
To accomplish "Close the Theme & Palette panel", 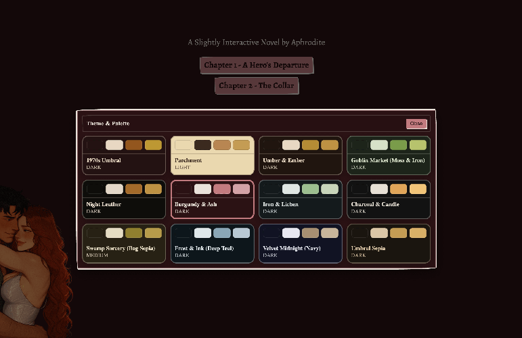I will (x=416, y=124).
